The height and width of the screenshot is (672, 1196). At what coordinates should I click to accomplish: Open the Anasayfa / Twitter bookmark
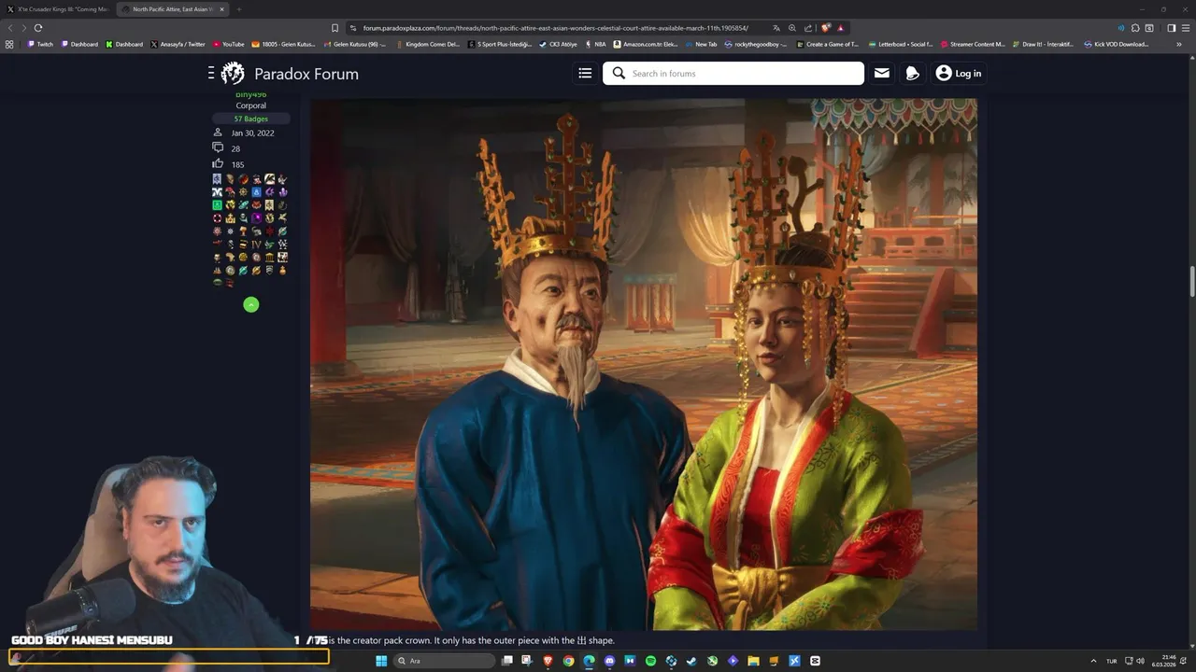(x=178, y=44)
